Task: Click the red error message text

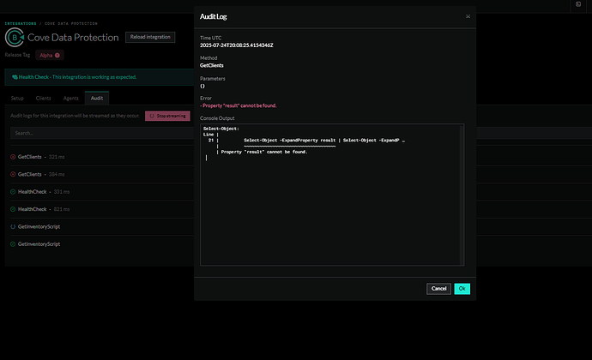Action: [x=239, y=105]
